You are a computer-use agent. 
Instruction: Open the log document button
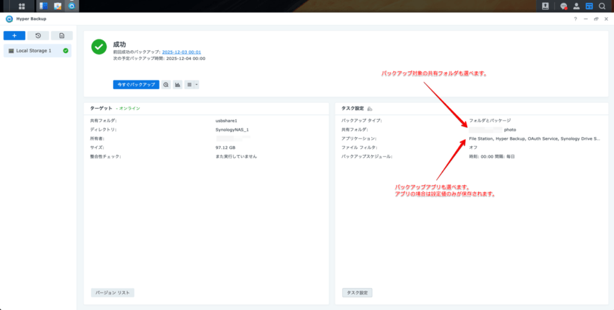[62, 35]
